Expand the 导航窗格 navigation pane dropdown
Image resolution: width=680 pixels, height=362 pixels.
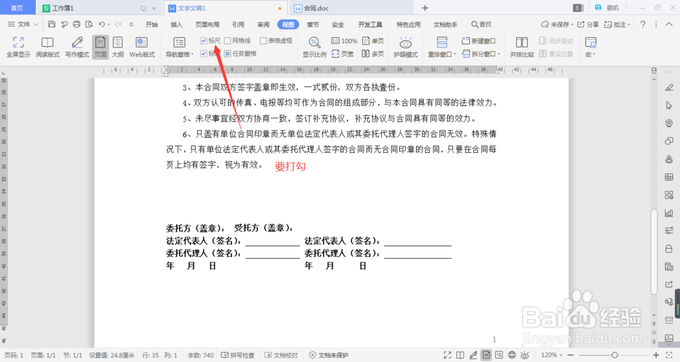(180, 54)
